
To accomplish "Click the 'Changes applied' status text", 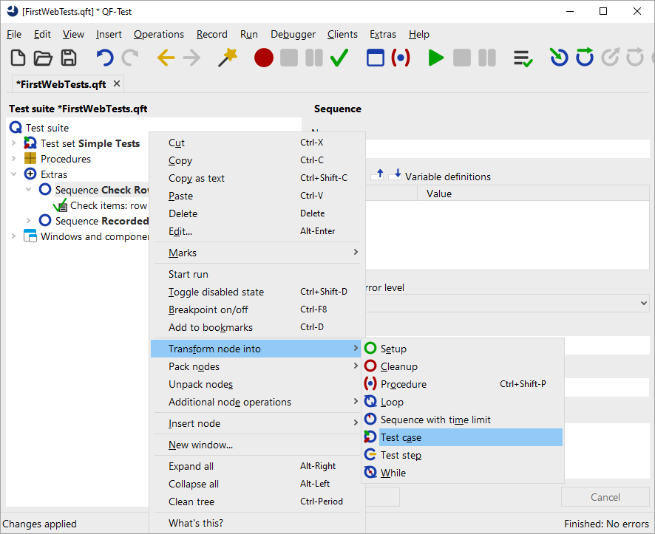I will click(x=40, y=524).
